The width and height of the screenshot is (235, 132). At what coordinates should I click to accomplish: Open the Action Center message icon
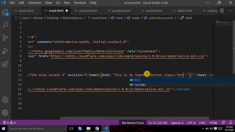pos(216,129)
